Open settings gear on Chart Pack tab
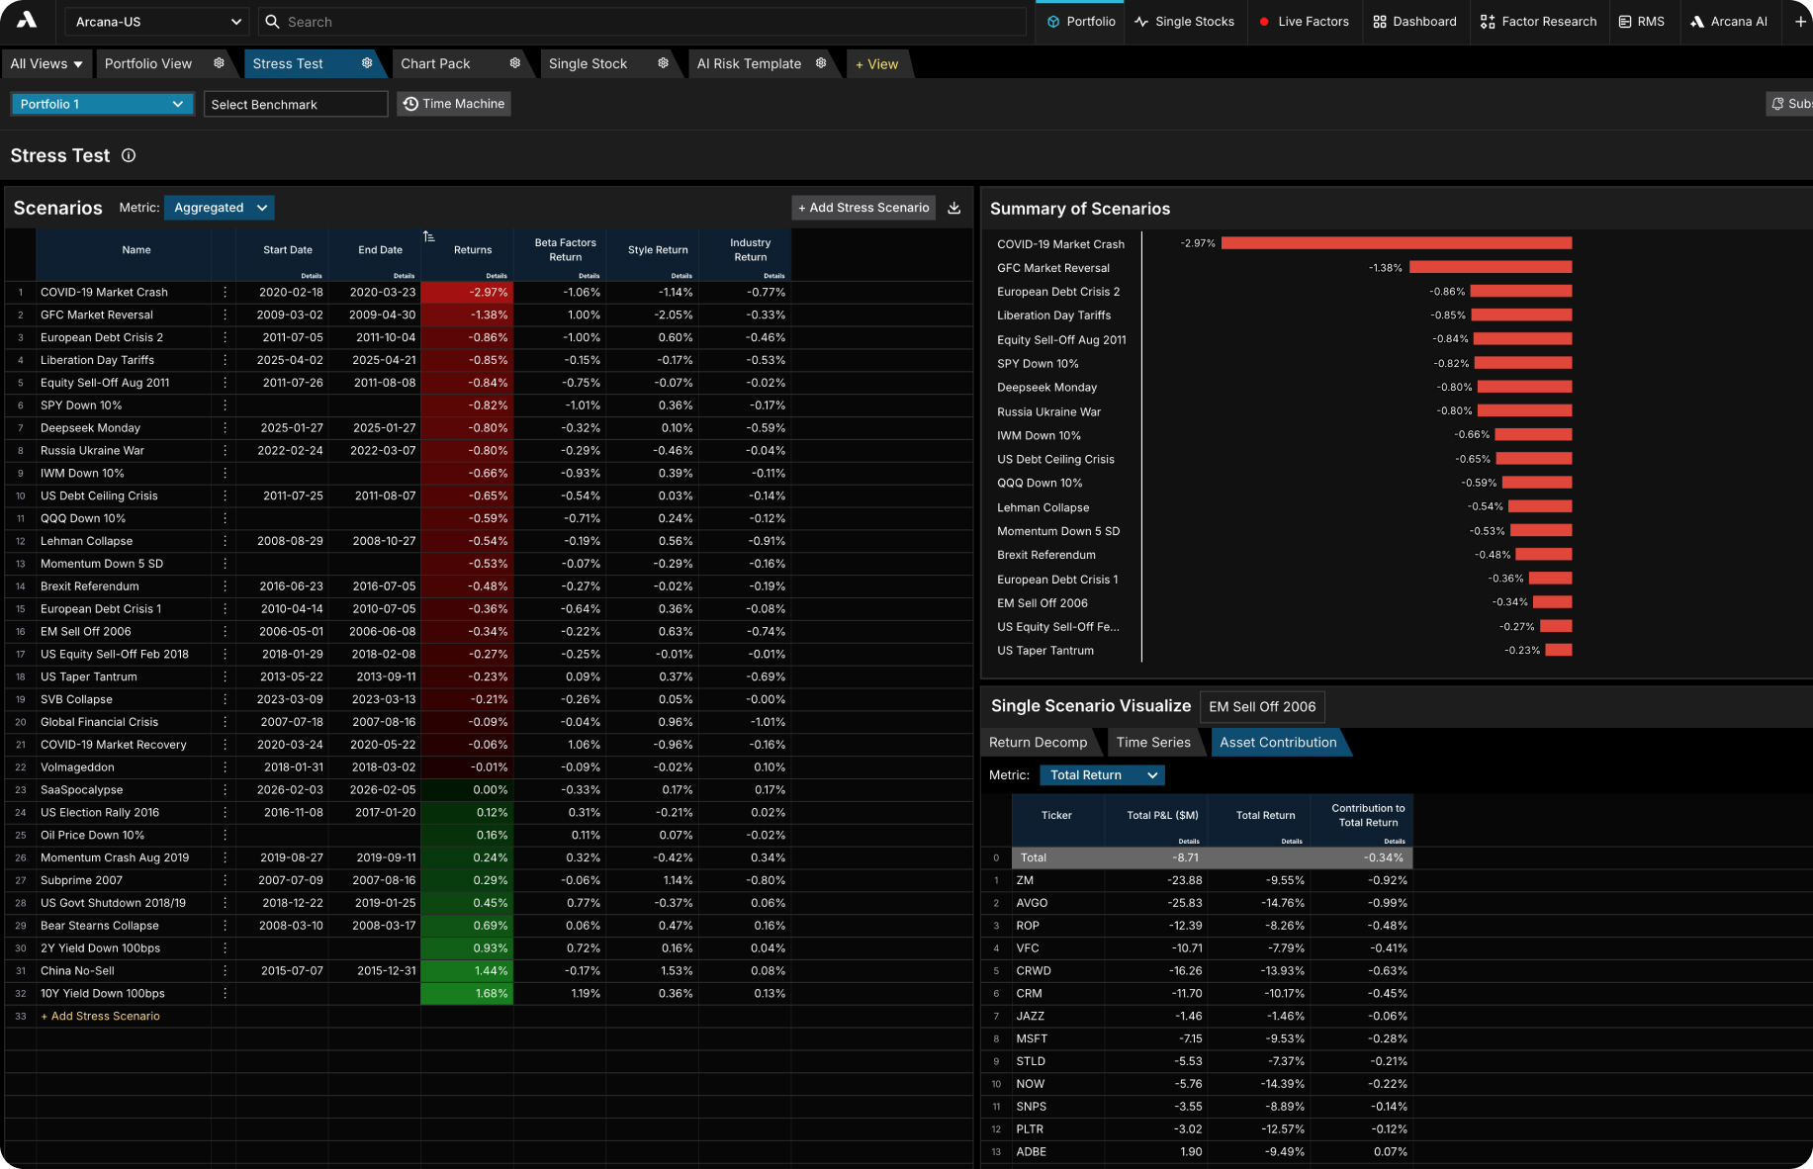Image resolution: width=1813 pixels, height=1169 pixels. [514, 63]
